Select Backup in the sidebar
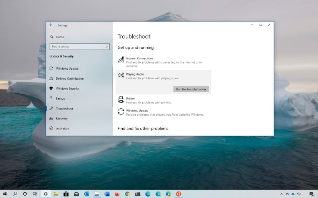The image size is (318, 198). pyautogui.click(x=60, y=98)
